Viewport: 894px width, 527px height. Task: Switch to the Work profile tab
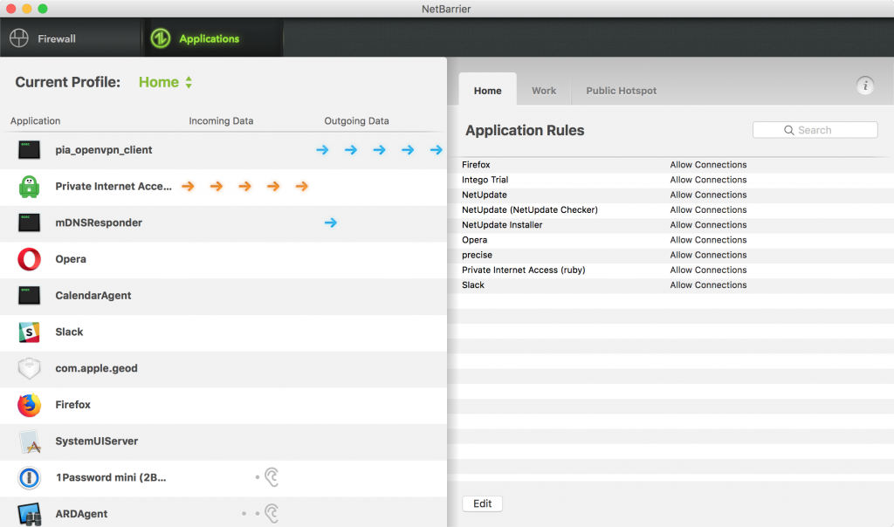coord(544,91)
